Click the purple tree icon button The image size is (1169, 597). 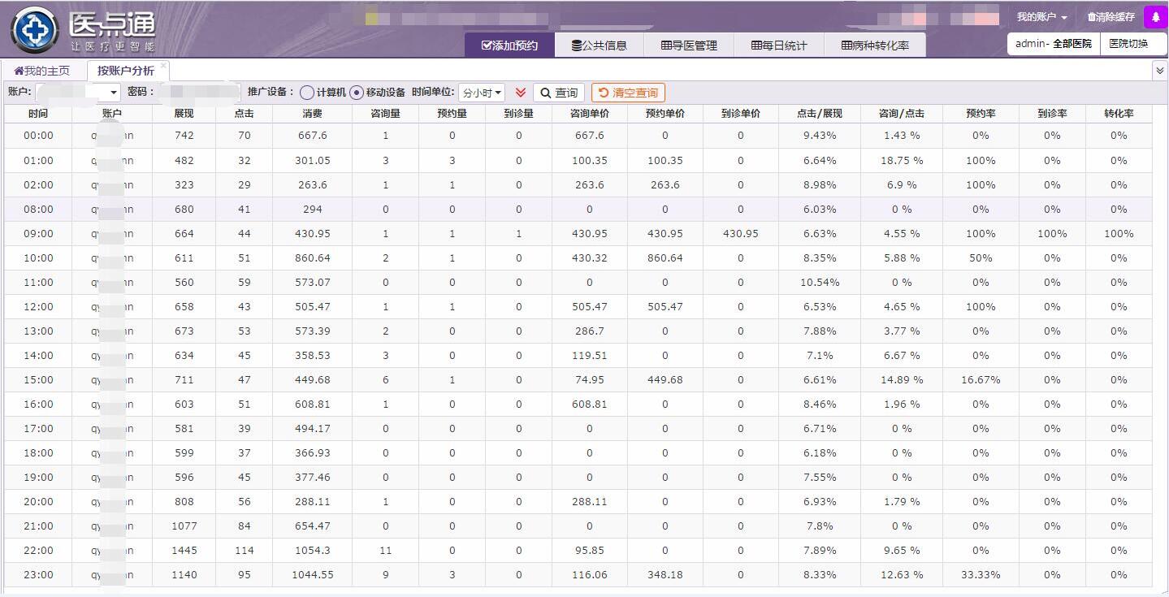tap(1155, 17)
